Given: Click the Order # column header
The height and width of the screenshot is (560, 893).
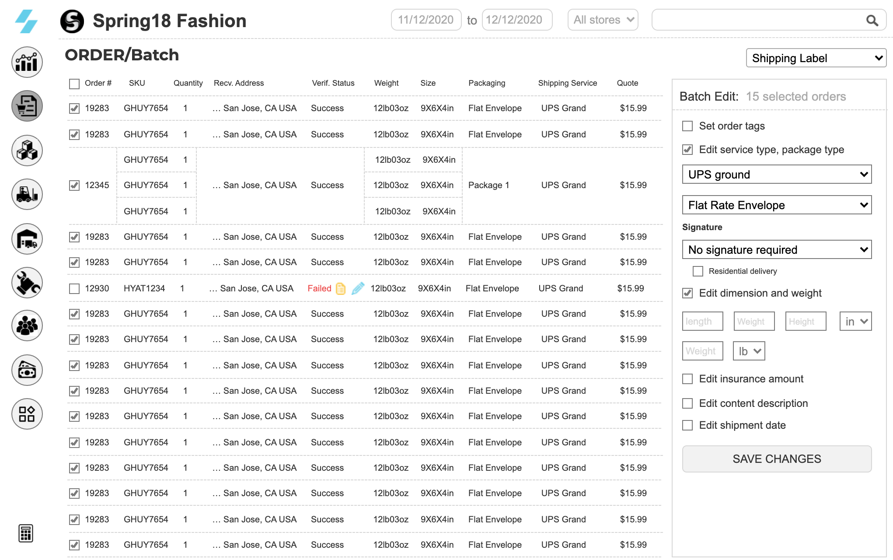Looking at the screenshot, I should pos(98,83).
